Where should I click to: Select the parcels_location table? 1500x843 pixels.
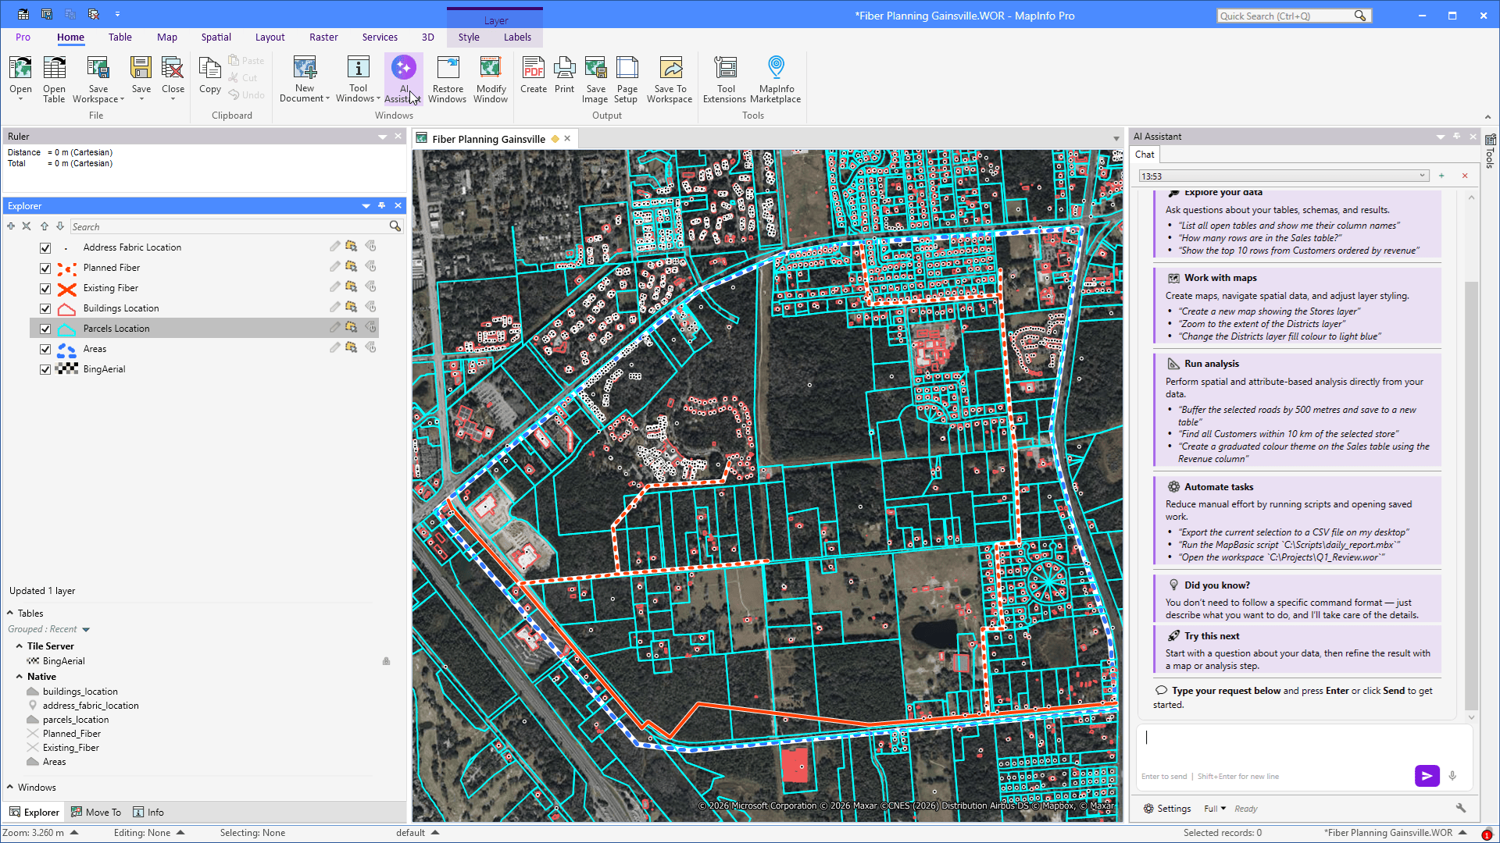76,720
